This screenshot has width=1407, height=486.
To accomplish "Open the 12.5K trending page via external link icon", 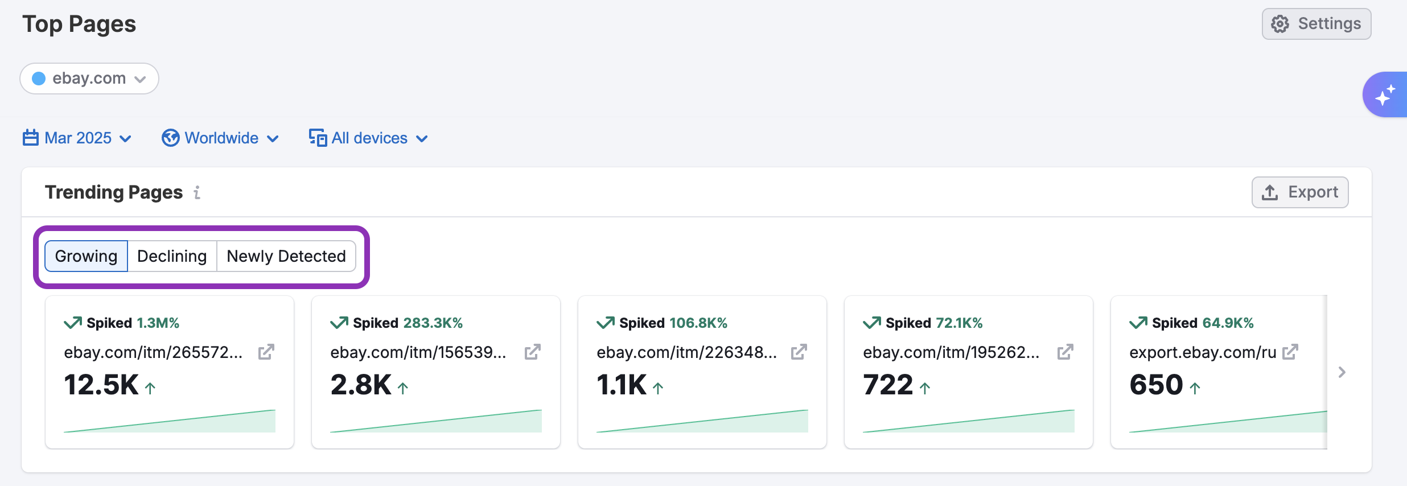I will click(x=267, y=352).
